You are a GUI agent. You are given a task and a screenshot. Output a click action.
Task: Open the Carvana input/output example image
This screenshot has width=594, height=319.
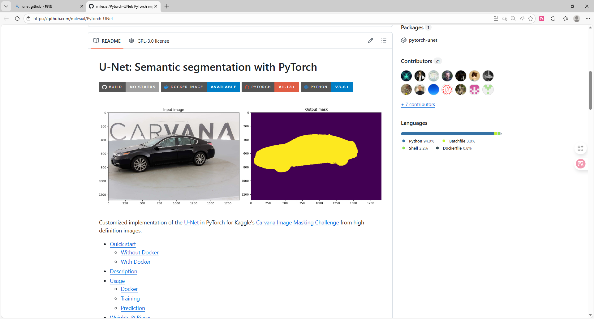tap(240, 156)
